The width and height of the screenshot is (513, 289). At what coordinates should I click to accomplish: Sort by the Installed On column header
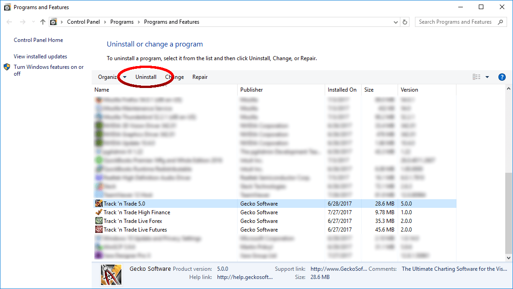point(342,90)
